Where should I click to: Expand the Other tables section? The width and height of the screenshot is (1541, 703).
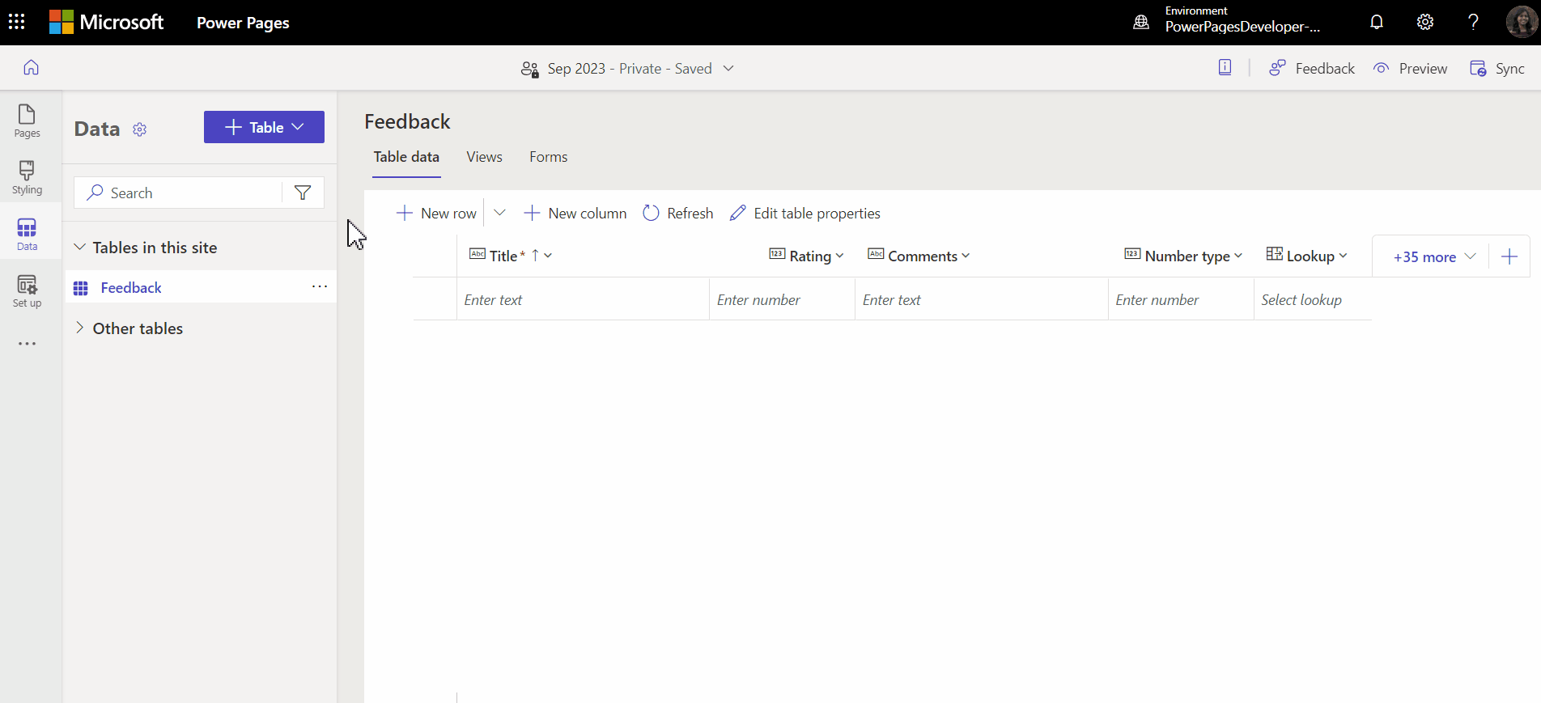[80, 328]
